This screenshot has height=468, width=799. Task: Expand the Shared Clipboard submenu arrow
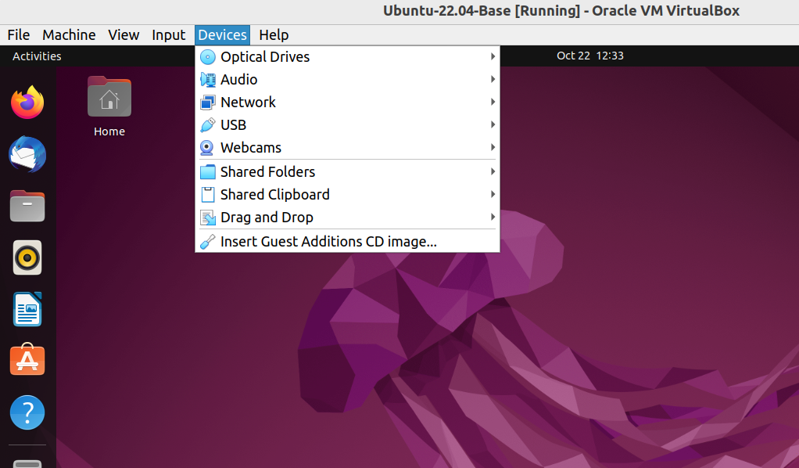point(493,194)
